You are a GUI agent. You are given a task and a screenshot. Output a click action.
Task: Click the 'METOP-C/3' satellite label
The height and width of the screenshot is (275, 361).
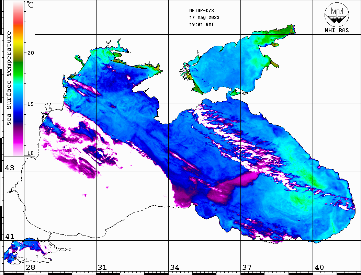(x=201, y=11)
